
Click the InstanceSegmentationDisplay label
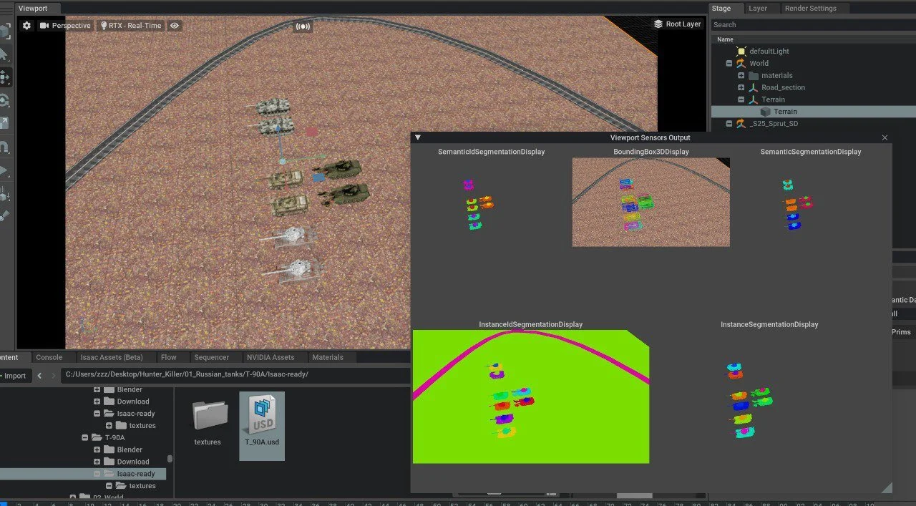pyautogui.click(x=769, y=324)
